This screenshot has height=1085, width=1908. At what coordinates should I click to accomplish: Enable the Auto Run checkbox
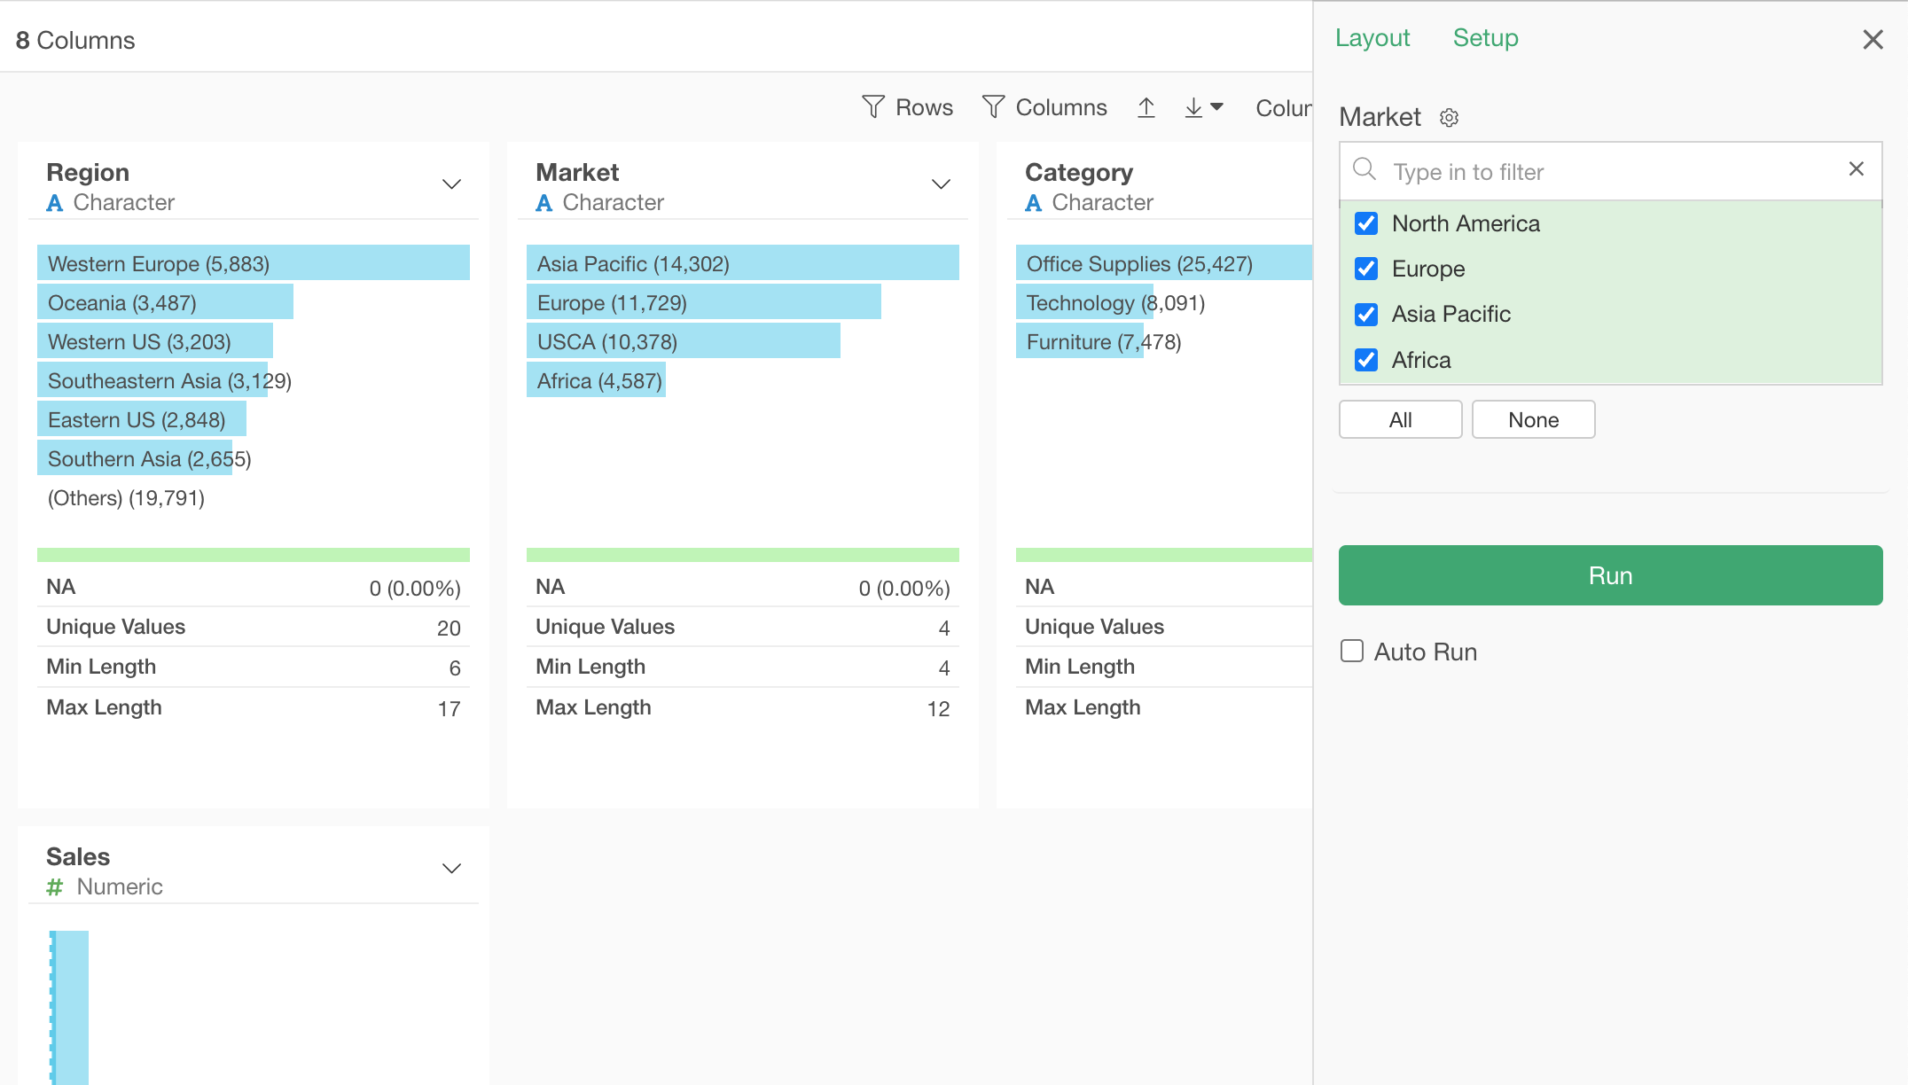1352,652
